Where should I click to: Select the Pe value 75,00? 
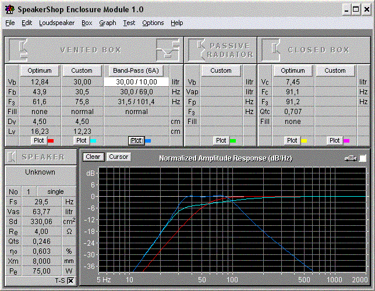(x=41, y=271)
